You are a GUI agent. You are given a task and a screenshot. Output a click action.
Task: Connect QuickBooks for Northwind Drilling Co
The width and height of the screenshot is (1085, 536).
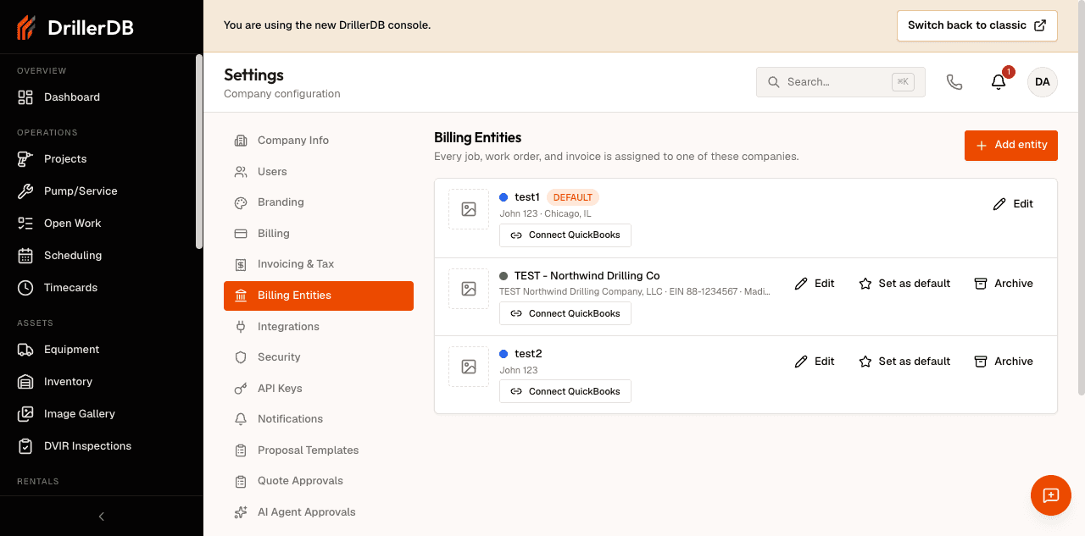coord(565,313)
